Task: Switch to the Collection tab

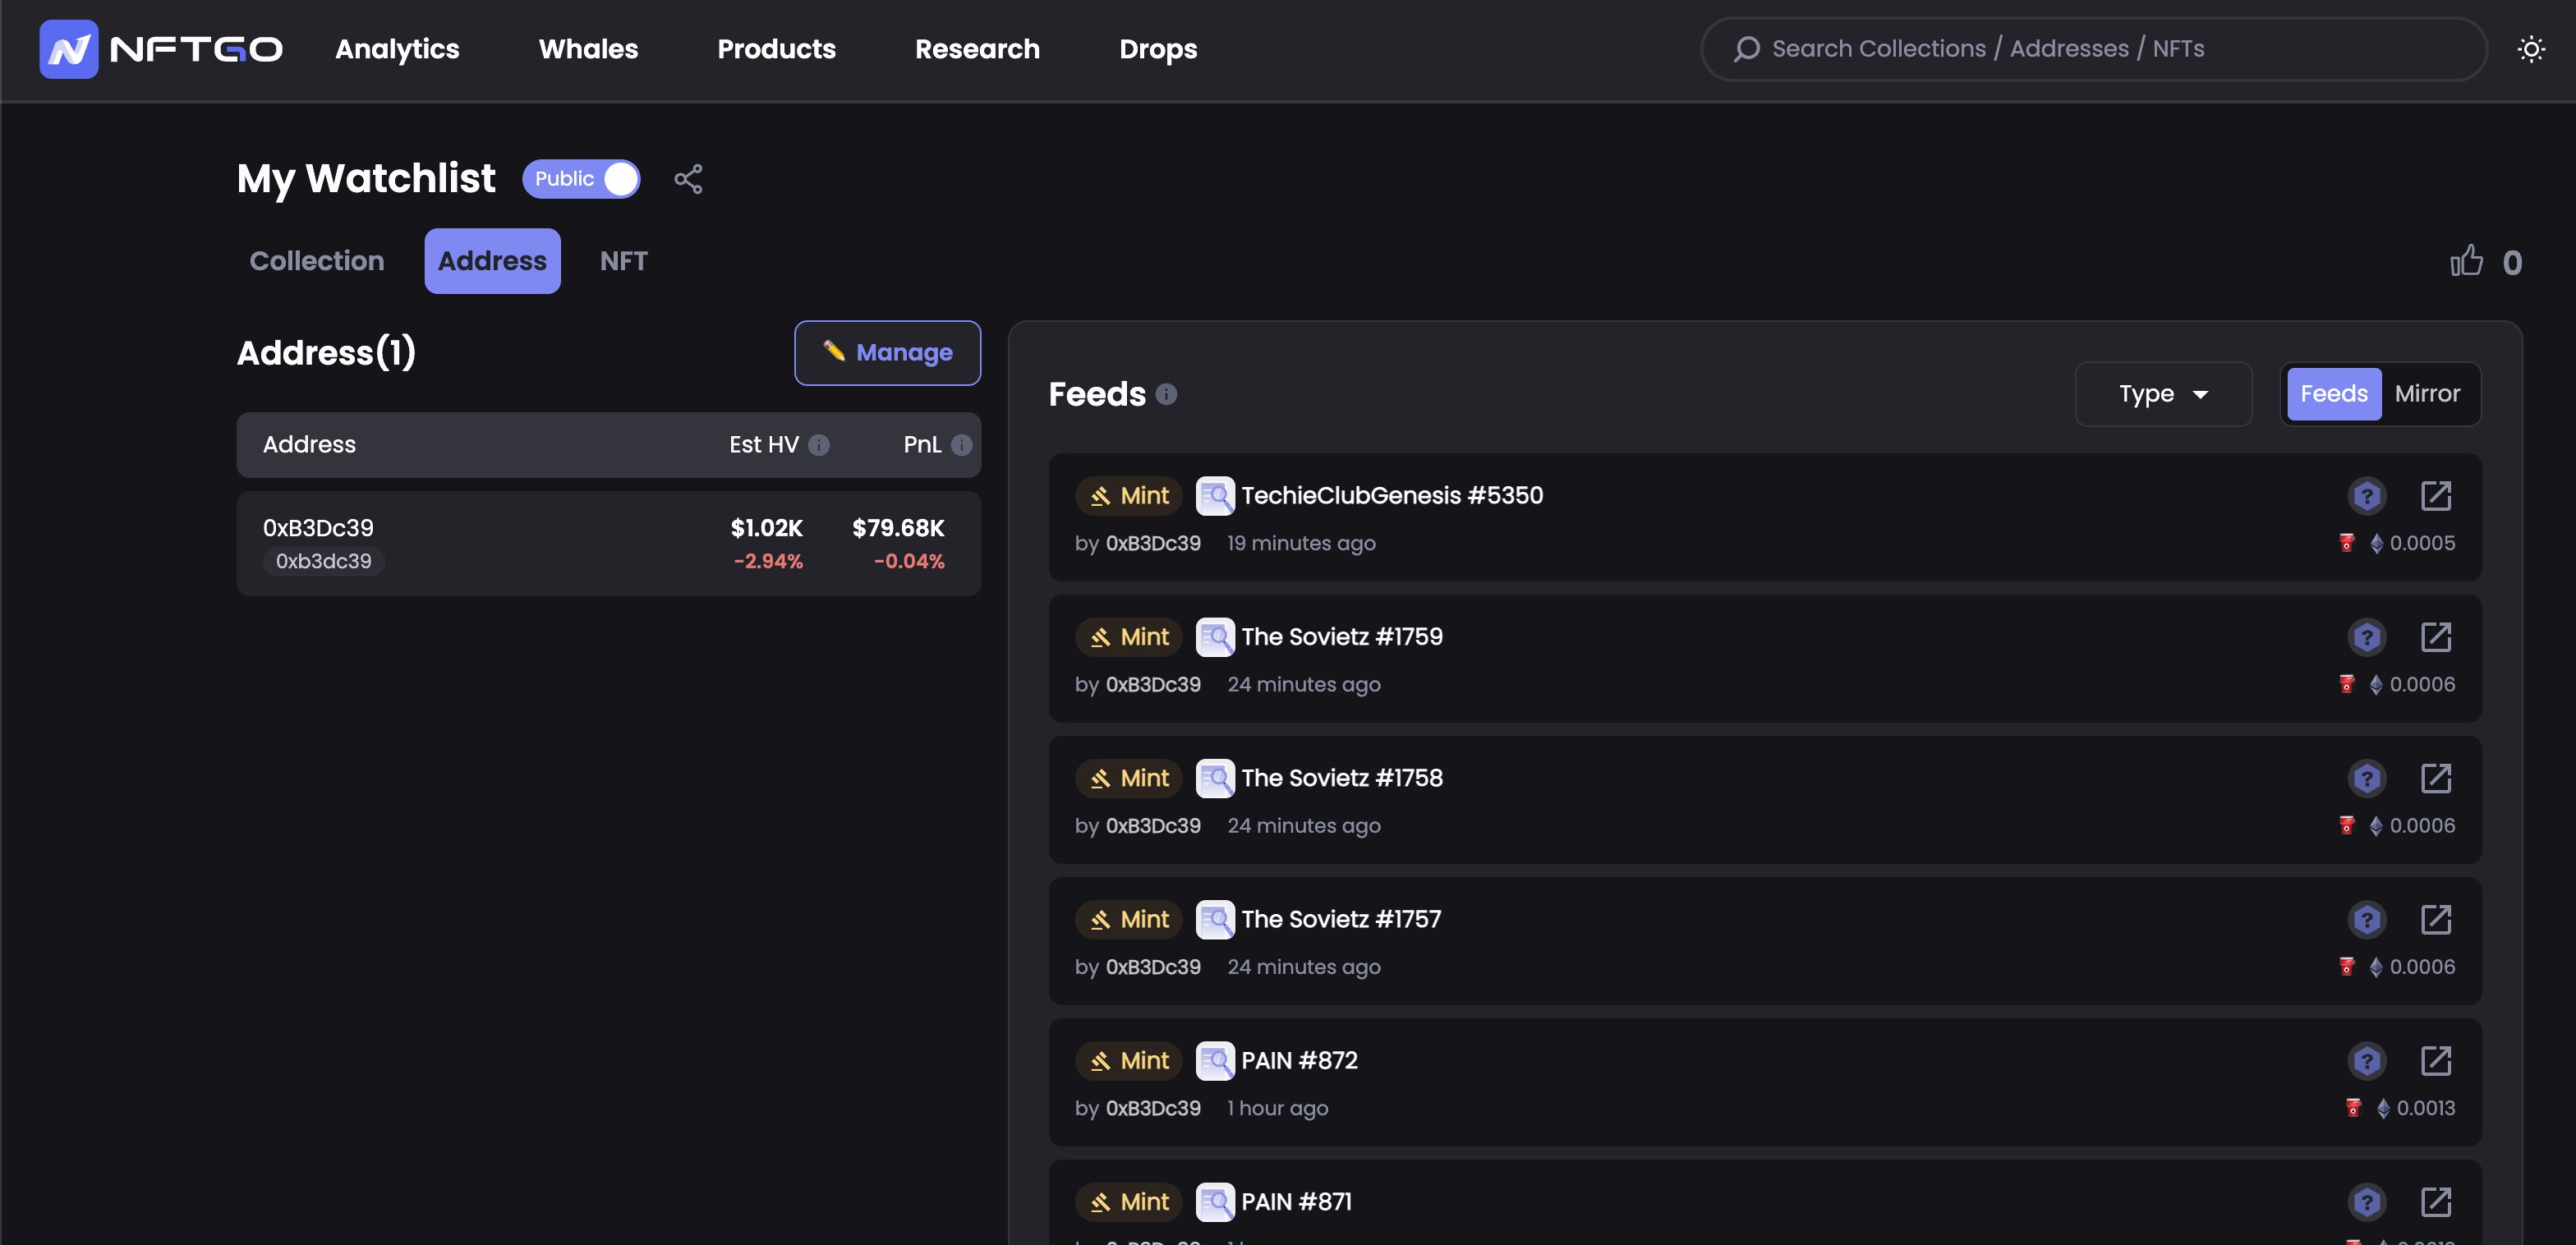Action: (316, 261)
